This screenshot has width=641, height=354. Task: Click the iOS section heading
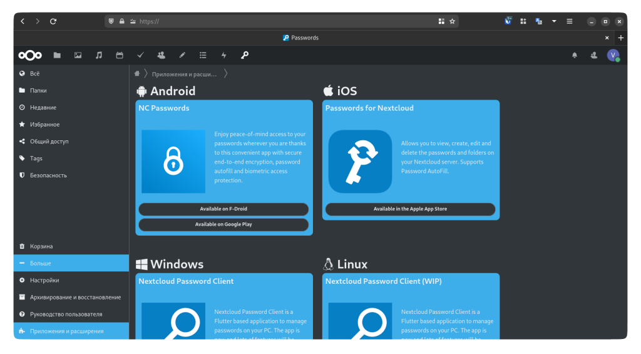[340, 91]
